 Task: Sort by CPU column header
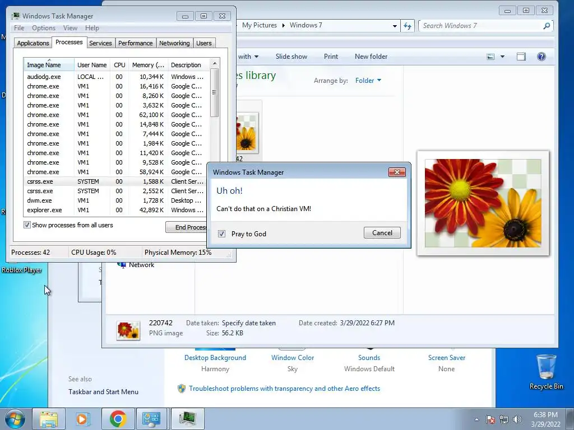point(119,65)
